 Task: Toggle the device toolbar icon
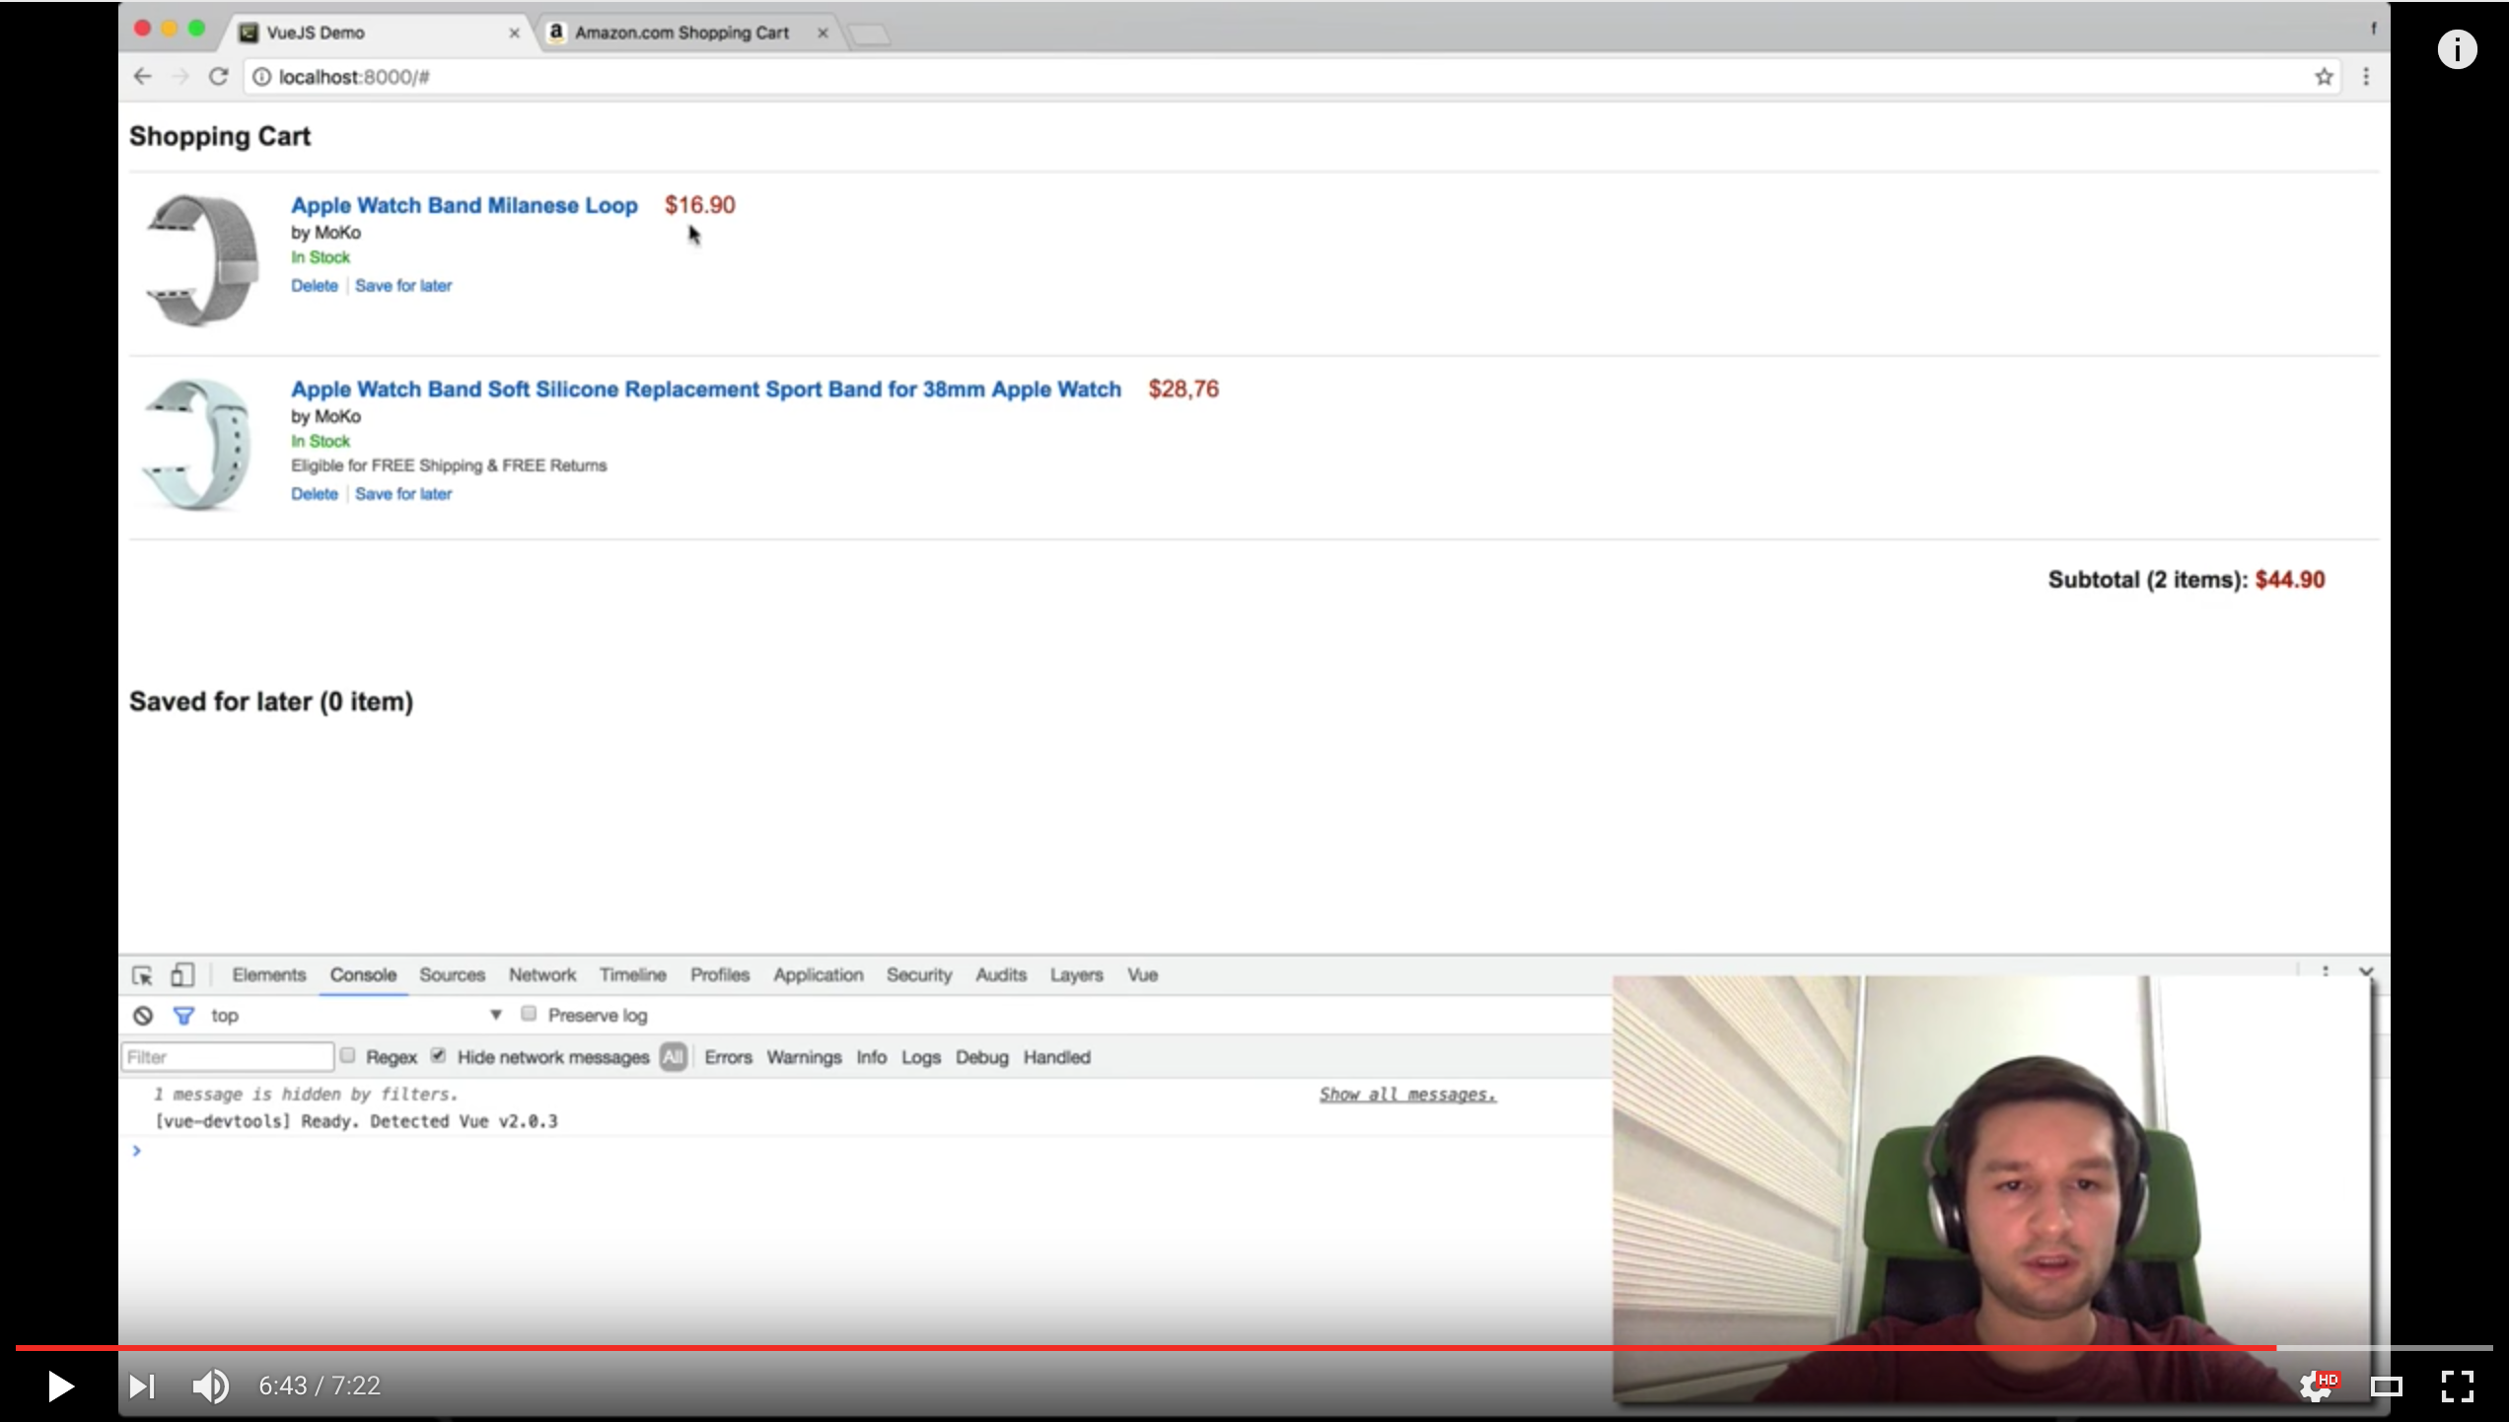click(182, 975)
